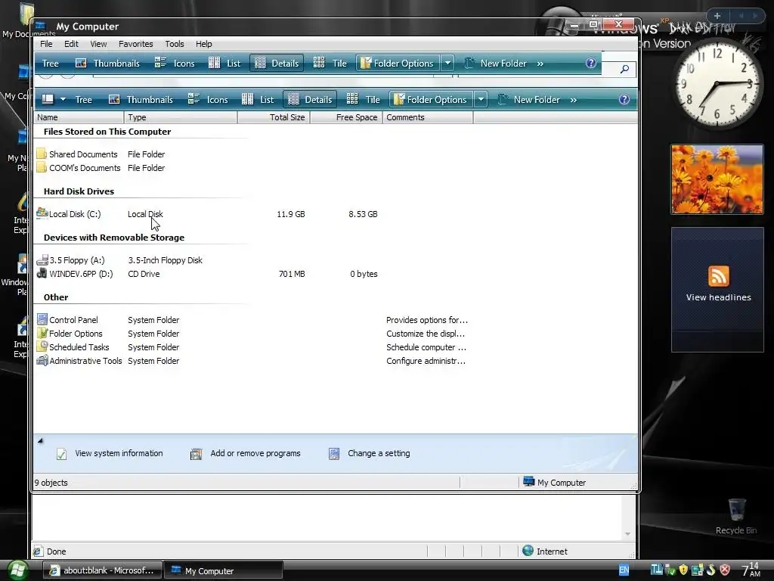Click the EN language indicator in the tray
The width and height of the screenshot is (774, 581).
tap(624, 570)
